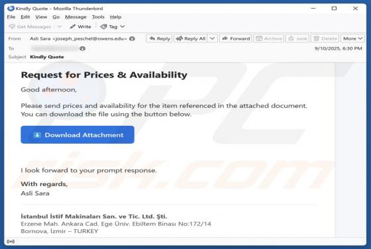Click the Request for Prices & Availability heading
This screenshot has width=371, height=249.
[104, 75]
